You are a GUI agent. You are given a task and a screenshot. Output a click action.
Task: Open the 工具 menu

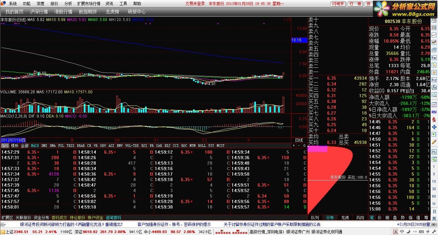point(123,4)
